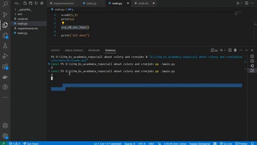Click line 9 print statement
257x145 pixels.
click(75, 35)
